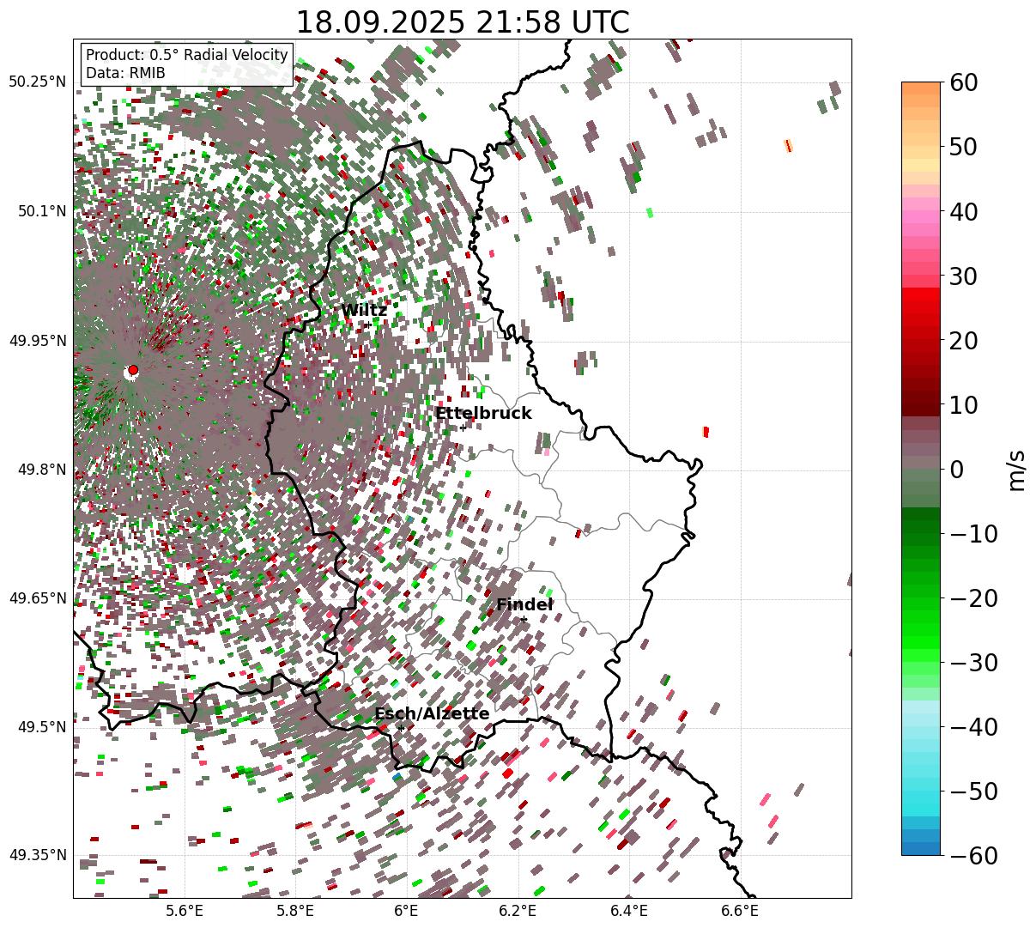Click the Product: 0.5° Radial Velocity text
The image size is (1036, 928).
tap(187, 55)
